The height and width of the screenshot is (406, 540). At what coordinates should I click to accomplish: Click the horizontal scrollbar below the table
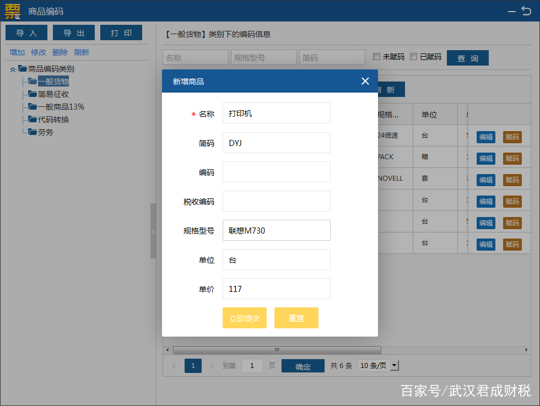[x=276, y=350]
